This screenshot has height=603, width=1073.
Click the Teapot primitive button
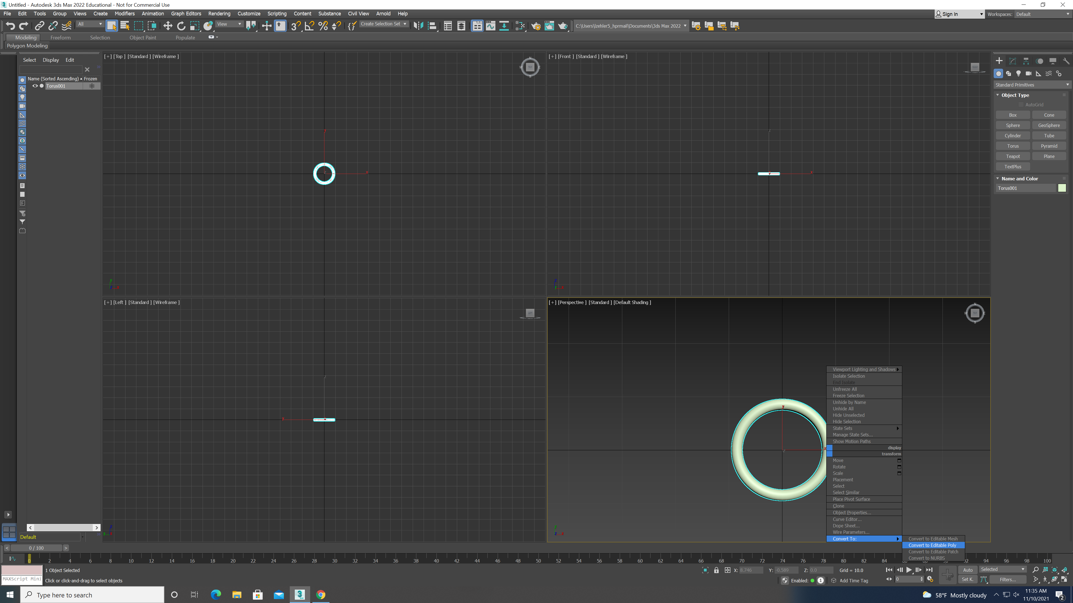tap(1013, 156)
